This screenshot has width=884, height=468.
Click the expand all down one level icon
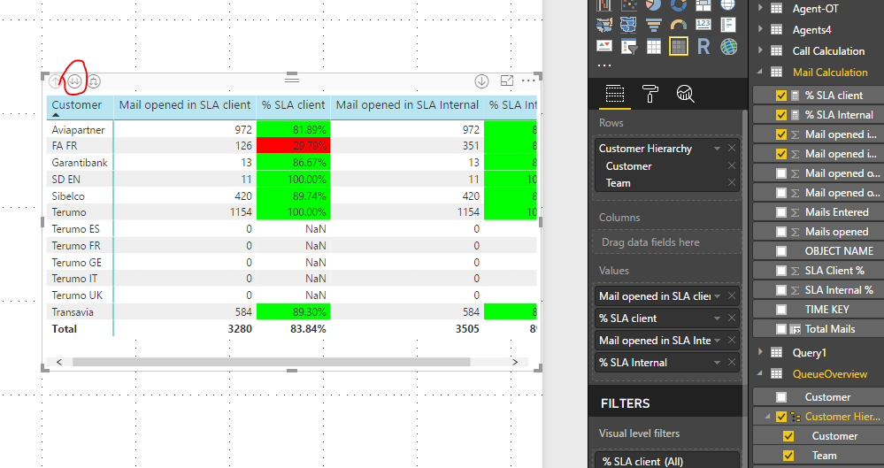[94, 81]
